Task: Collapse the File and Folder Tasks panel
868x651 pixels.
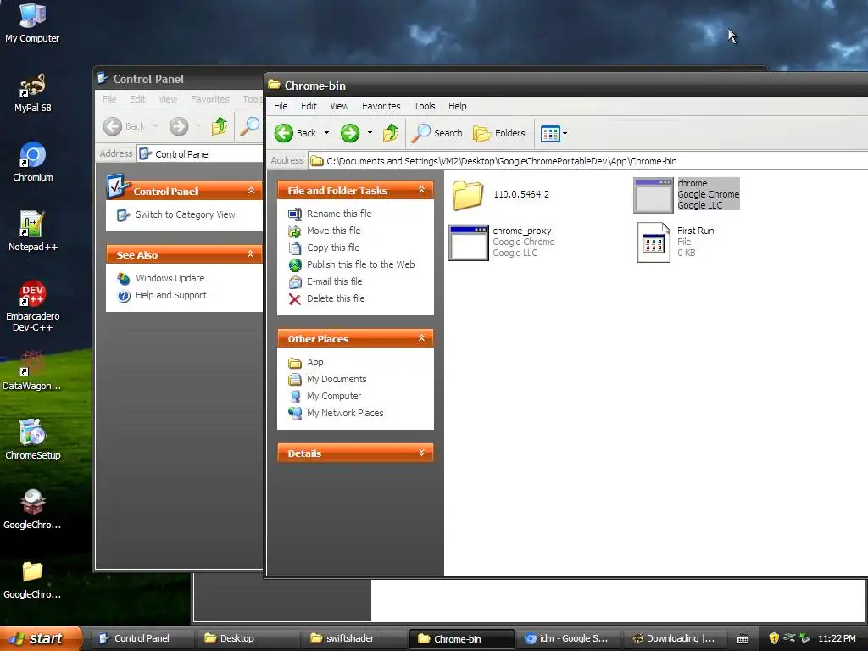Action: tap(422, 190)
